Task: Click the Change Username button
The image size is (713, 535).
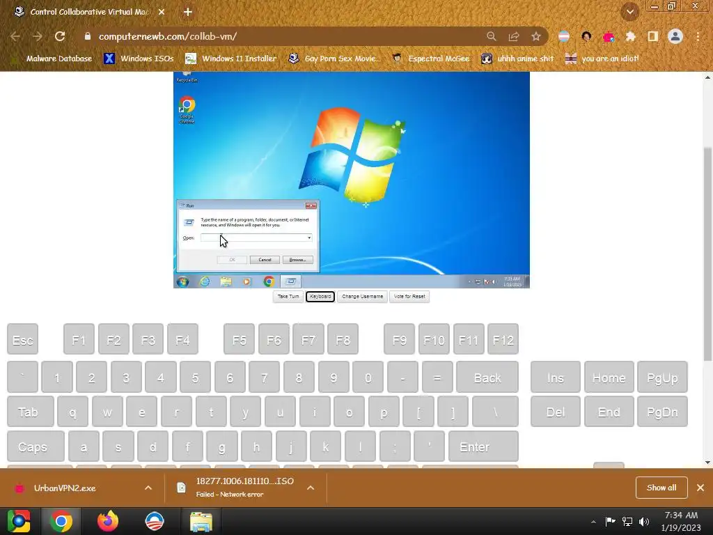Action: 362,297
